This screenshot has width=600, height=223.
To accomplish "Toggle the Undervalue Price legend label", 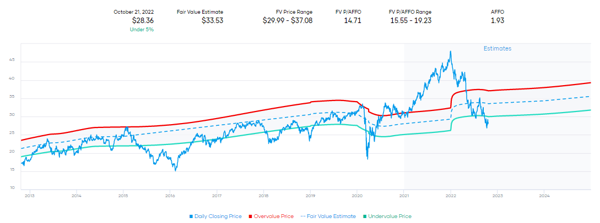I will [390, 216].
